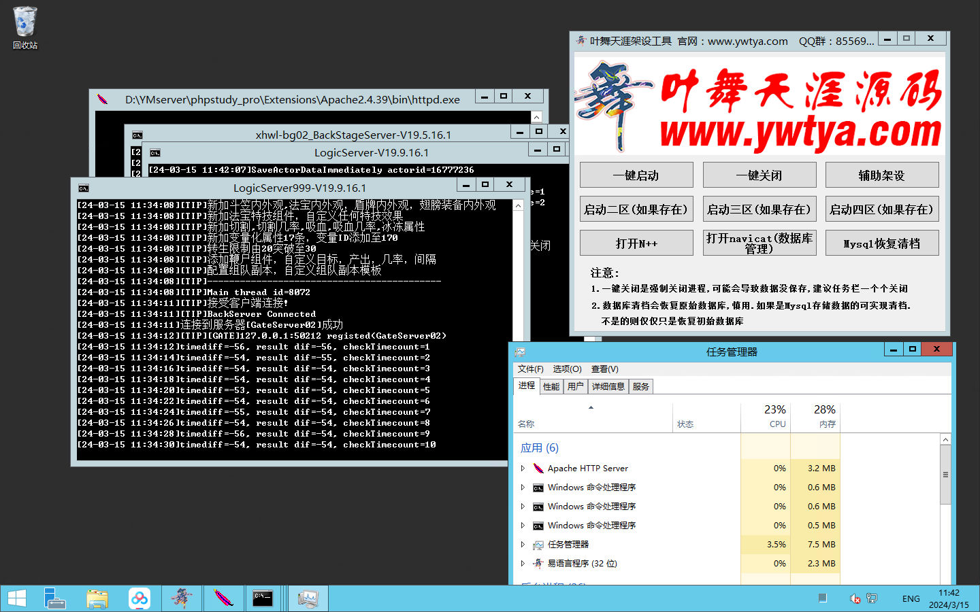Open the Recycle Bin desktop icon
Screen dimensions: 980x612
point(24,27)
